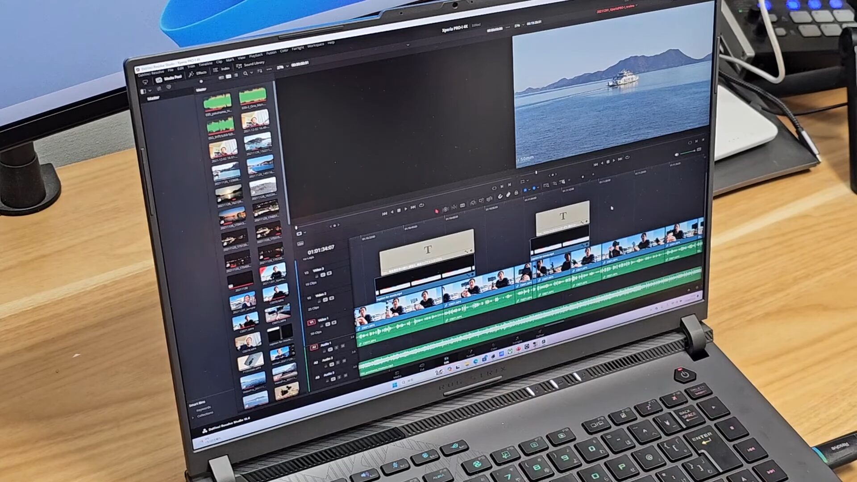The width and height of the screenshot is (857, 482).
Task: Open the File menu
Action: click(x=171, y=70)
